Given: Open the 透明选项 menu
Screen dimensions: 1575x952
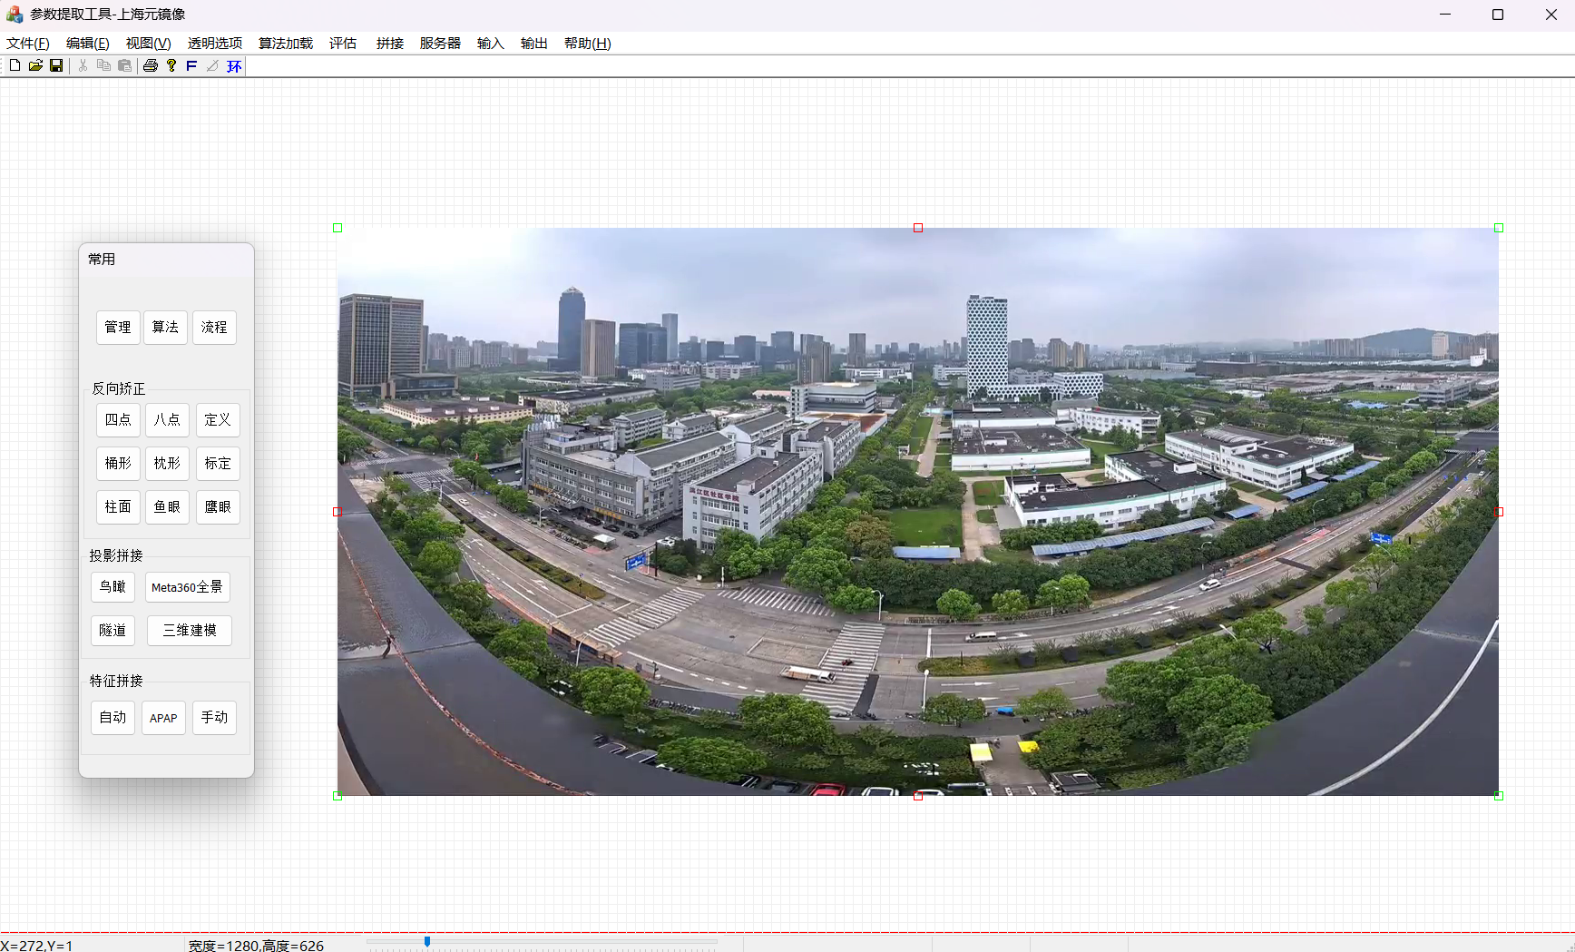Looking at the screenshot, I should [215, 44].
